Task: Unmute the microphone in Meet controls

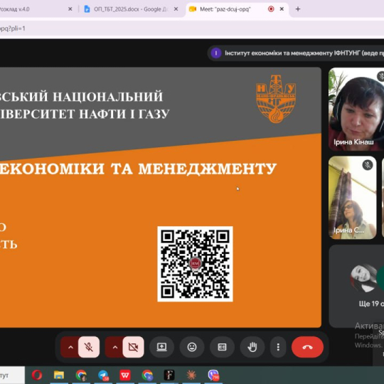Action: (89, 347)
